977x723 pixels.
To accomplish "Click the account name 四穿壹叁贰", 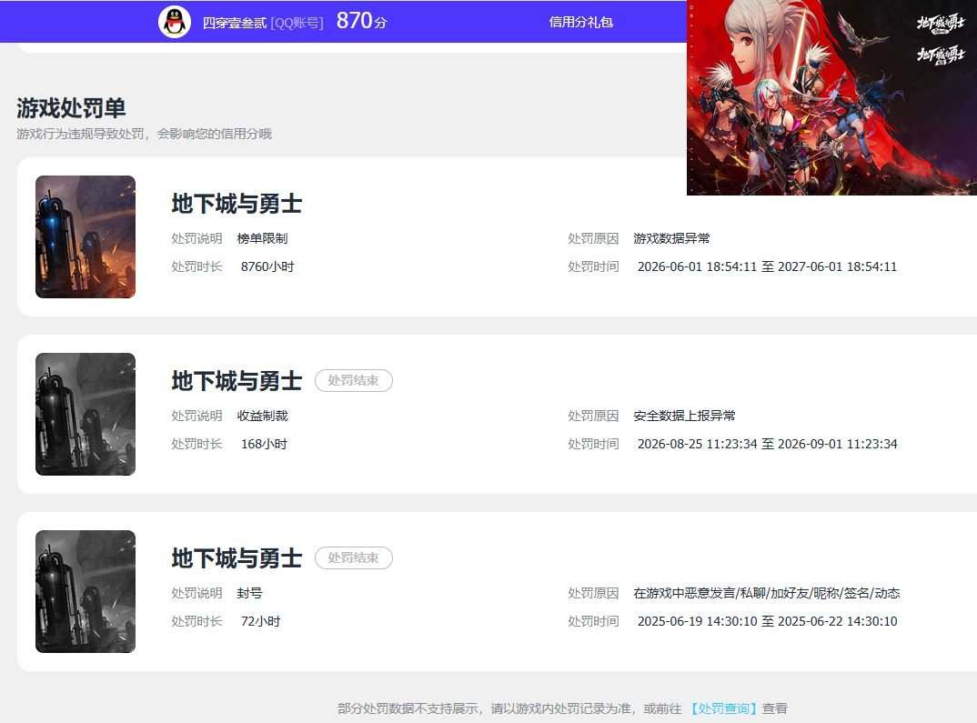I will point(235,23).
